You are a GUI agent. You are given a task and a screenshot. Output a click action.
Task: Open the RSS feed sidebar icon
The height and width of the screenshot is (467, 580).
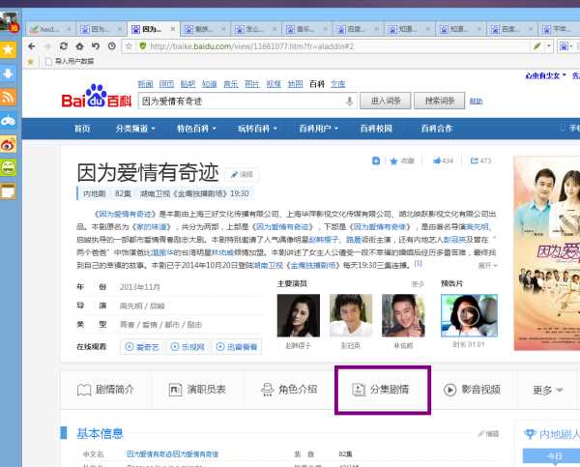(x=8, y=97)
